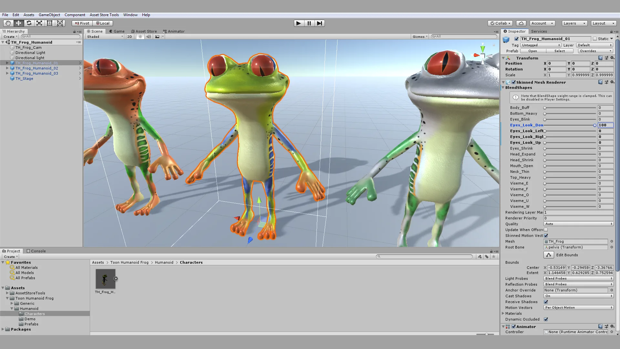This screenshot has width=620, height=349.
Task: Open the Tag Untagged dropdown
Action: (x=541, y=45)
